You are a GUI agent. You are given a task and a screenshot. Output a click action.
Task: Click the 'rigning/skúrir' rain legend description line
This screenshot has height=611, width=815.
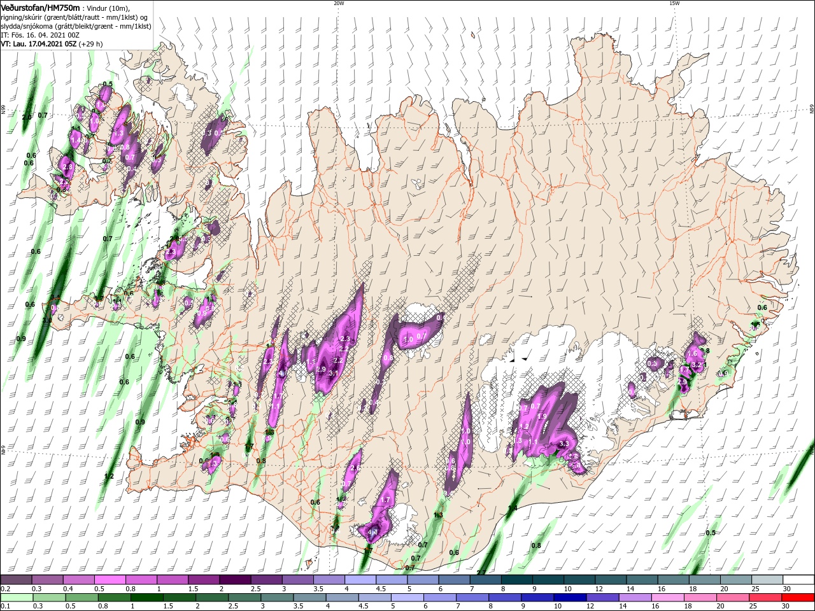click(74, 17)
